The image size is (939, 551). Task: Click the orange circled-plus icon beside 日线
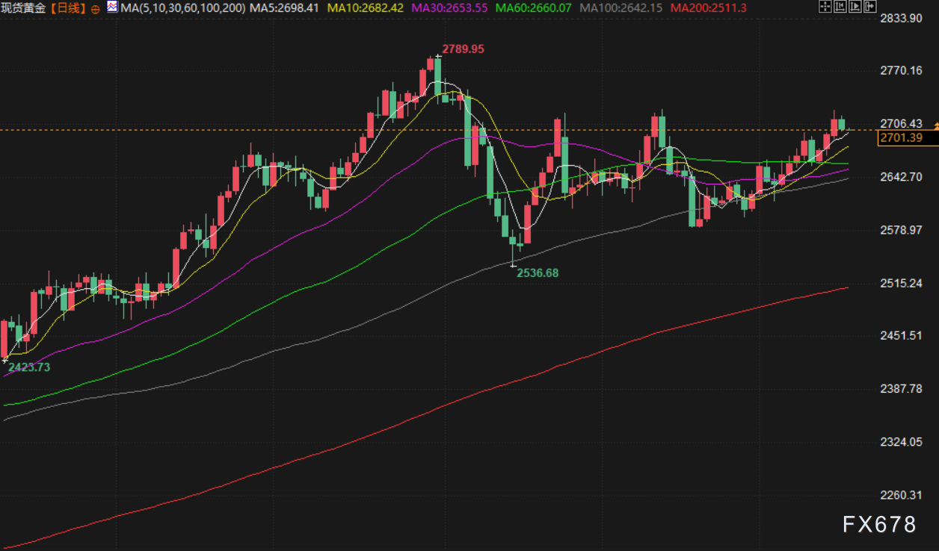pos(95,9)
